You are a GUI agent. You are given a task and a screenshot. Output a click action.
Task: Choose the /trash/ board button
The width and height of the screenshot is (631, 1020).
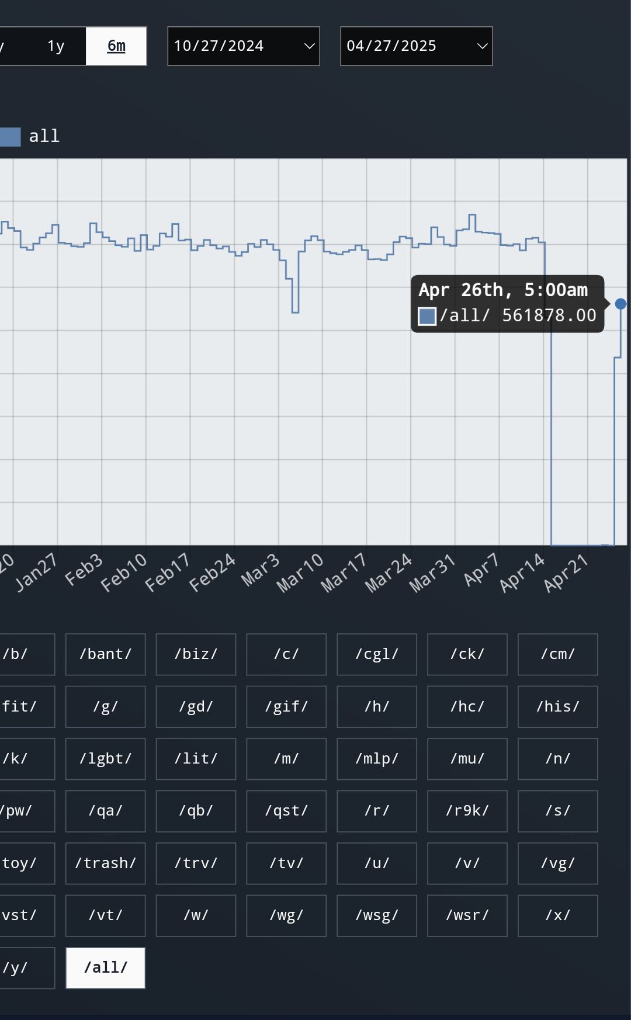point(105,863)
